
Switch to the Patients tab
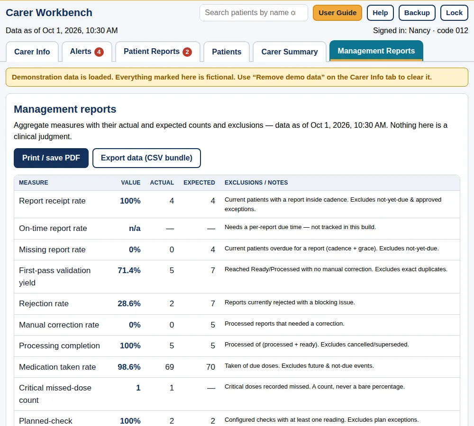tap(227, 52)
